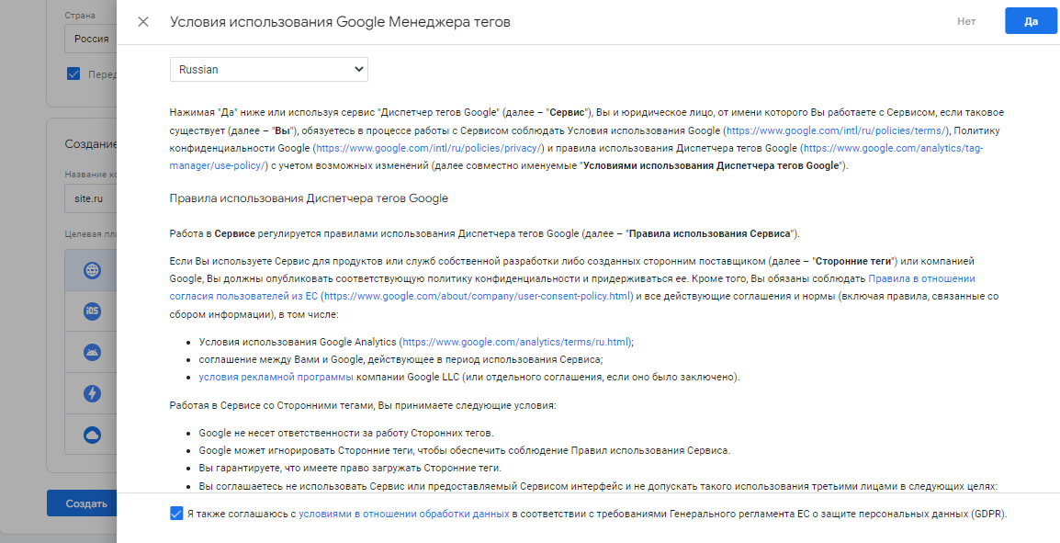Screen dimensions: 1060x543
Task: Open условия рекламной программы link
Action: tap(276, 378)
